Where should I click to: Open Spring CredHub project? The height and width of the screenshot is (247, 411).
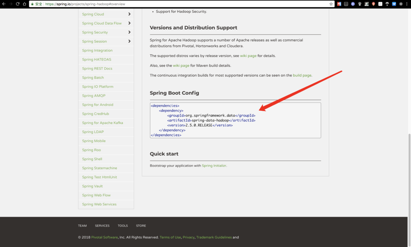[x=95, y=114]
